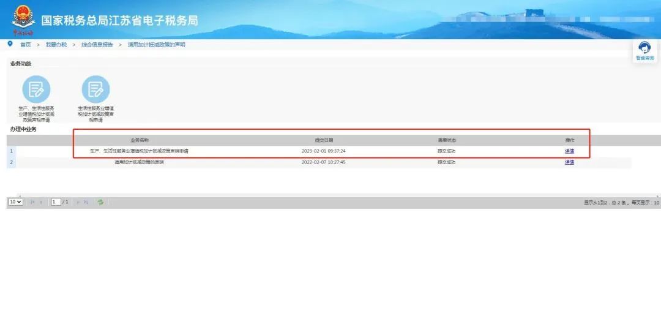The image size is (661, 313).
Task: Click the 业务功能 section heading
Action: 21,64
